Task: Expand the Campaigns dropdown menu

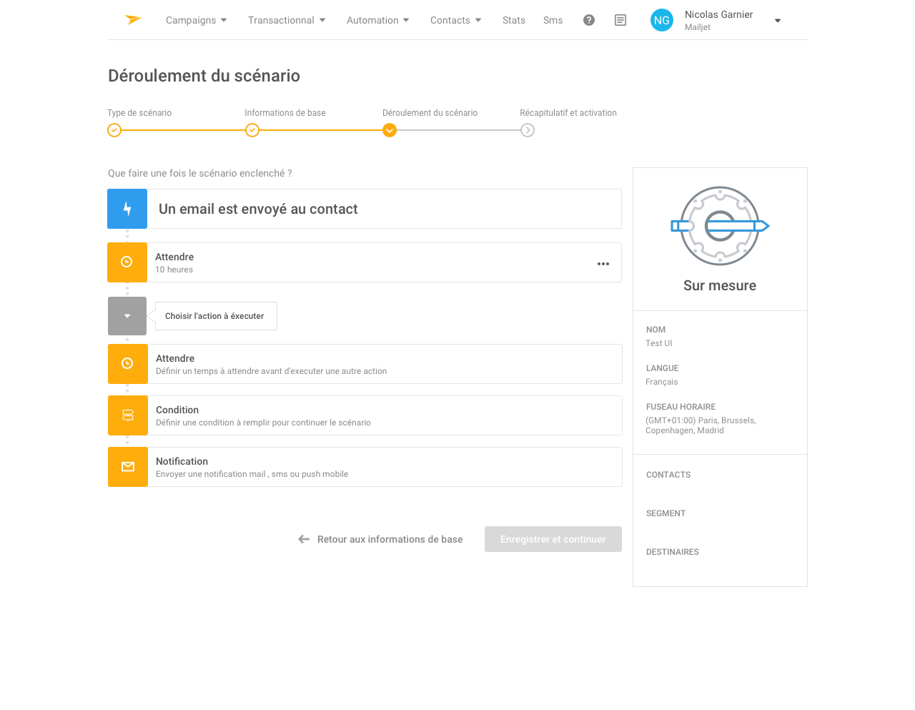Action: [196, 20]
